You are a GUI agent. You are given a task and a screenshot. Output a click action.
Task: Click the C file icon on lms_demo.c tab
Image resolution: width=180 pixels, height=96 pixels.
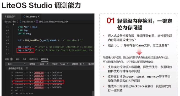click(24, 17)
